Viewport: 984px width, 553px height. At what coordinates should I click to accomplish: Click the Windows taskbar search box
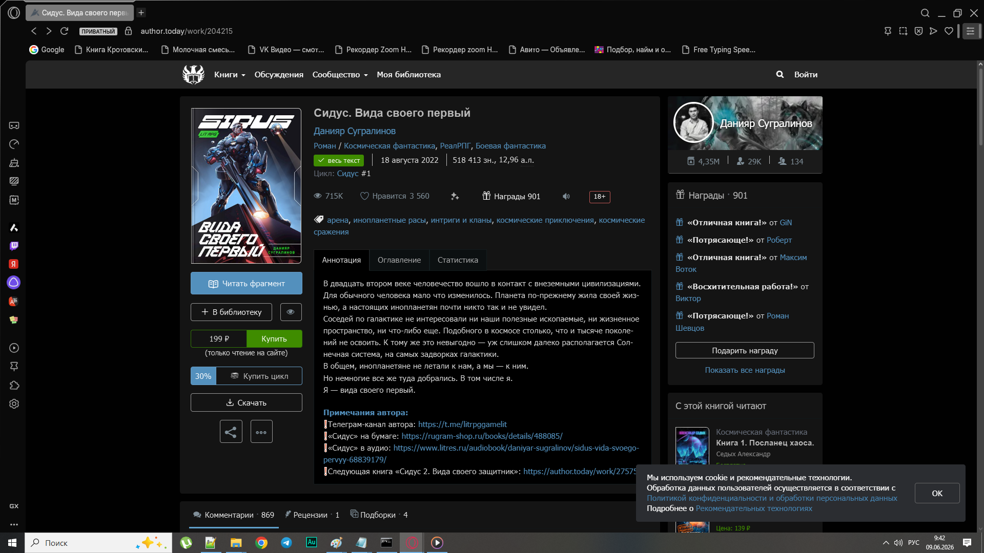coord(98,543)
